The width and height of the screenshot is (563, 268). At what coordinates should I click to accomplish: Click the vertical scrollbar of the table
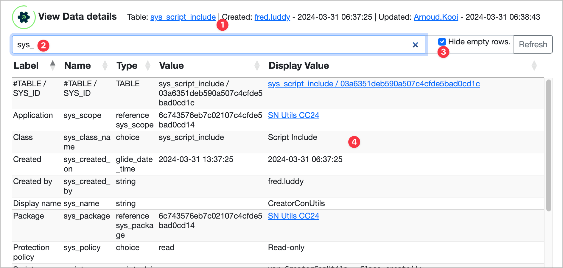(548, 146)
